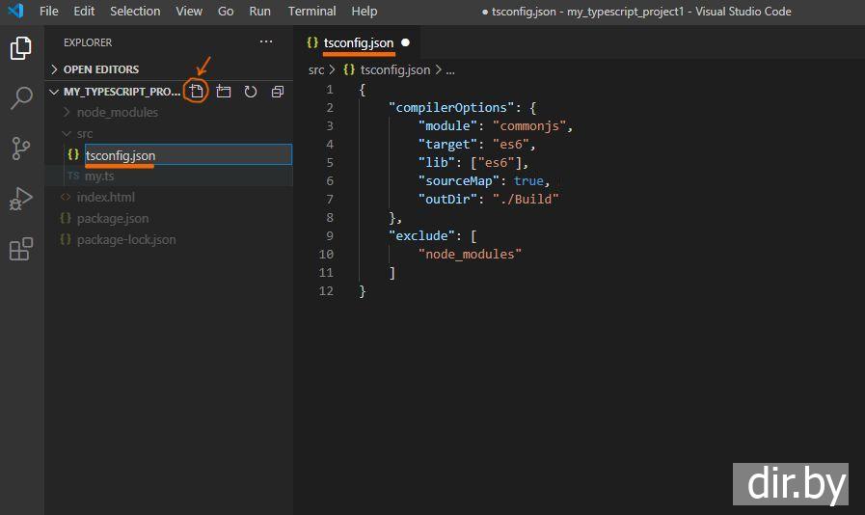Click the New Folder icon
The image size is (865, 515).
[224, 92]
